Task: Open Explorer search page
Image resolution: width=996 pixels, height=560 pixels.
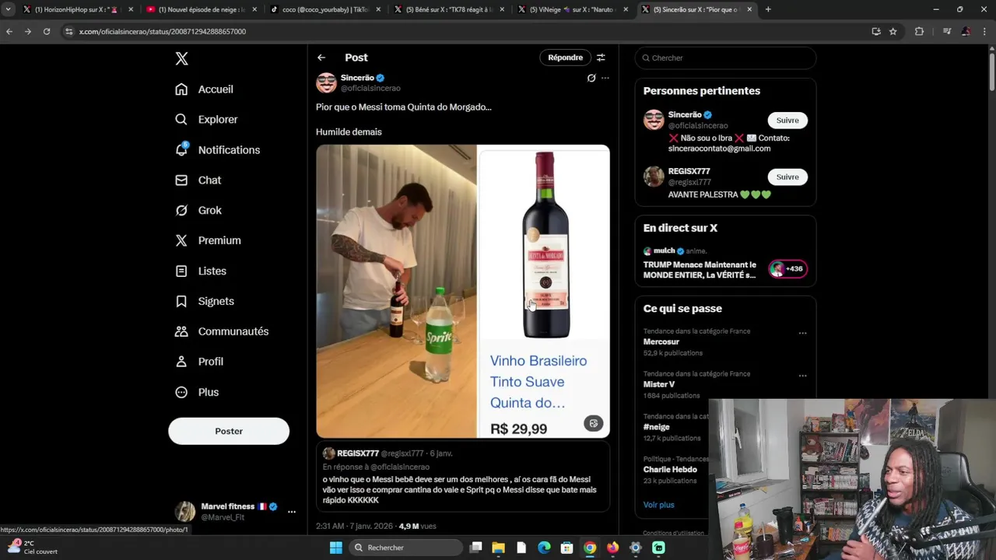Action: click(207, 120)
